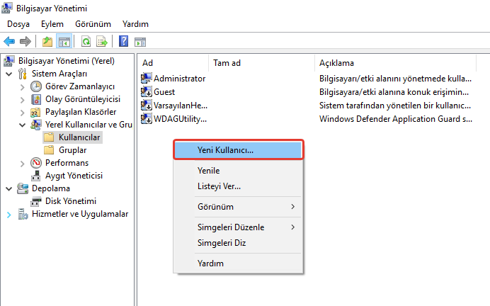Click the Refresh toolbar icon
Screen dimensions: 490x306
coord(86,42)
